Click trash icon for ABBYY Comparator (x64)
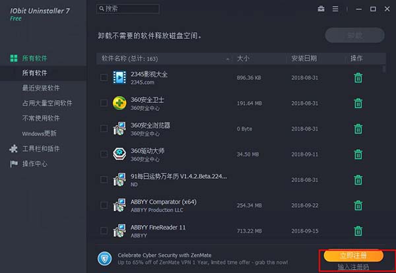Image resolution: width=396 pixels, height=273 pixels. point(358,205)
